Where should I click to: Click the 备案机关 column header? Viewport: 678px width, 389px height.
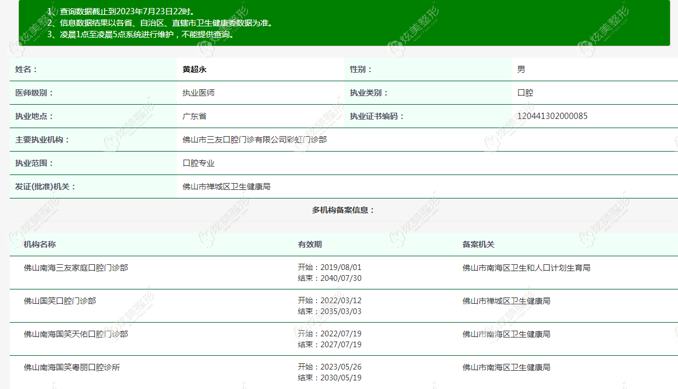pyautogui.click(x=478, y=244)
